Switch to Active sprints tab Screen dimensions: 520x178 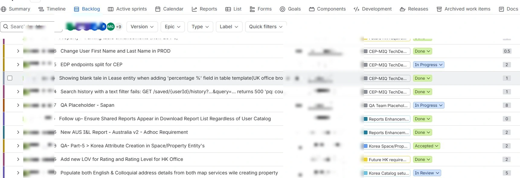[x=127, y=9]
